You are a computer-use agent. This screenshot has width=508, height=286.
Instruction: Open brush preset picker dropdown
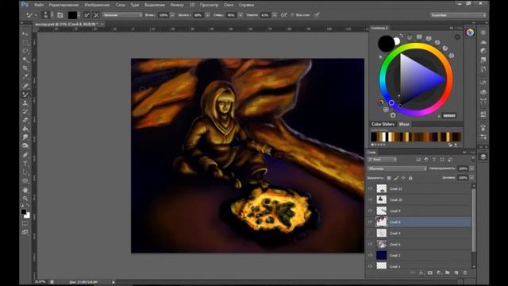52,15
